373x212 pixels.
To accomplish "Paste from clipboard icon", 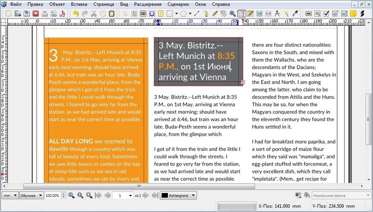I will 111,14.
